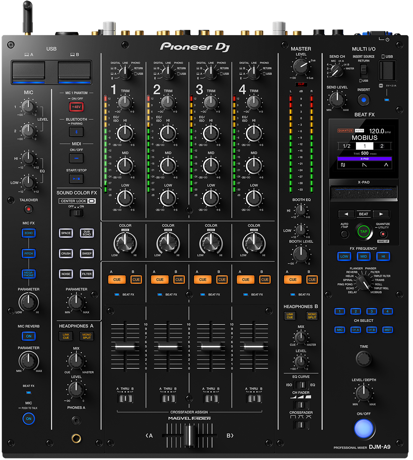Click the beat right arrow button
This screenshot has height=460, width=413.
tap(381, 214)
